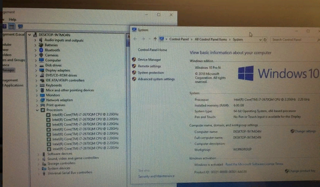The width and height of the screenshot is (320, 187).
Task: Click the Batteries device icon
Action: (x=41, y=45)
